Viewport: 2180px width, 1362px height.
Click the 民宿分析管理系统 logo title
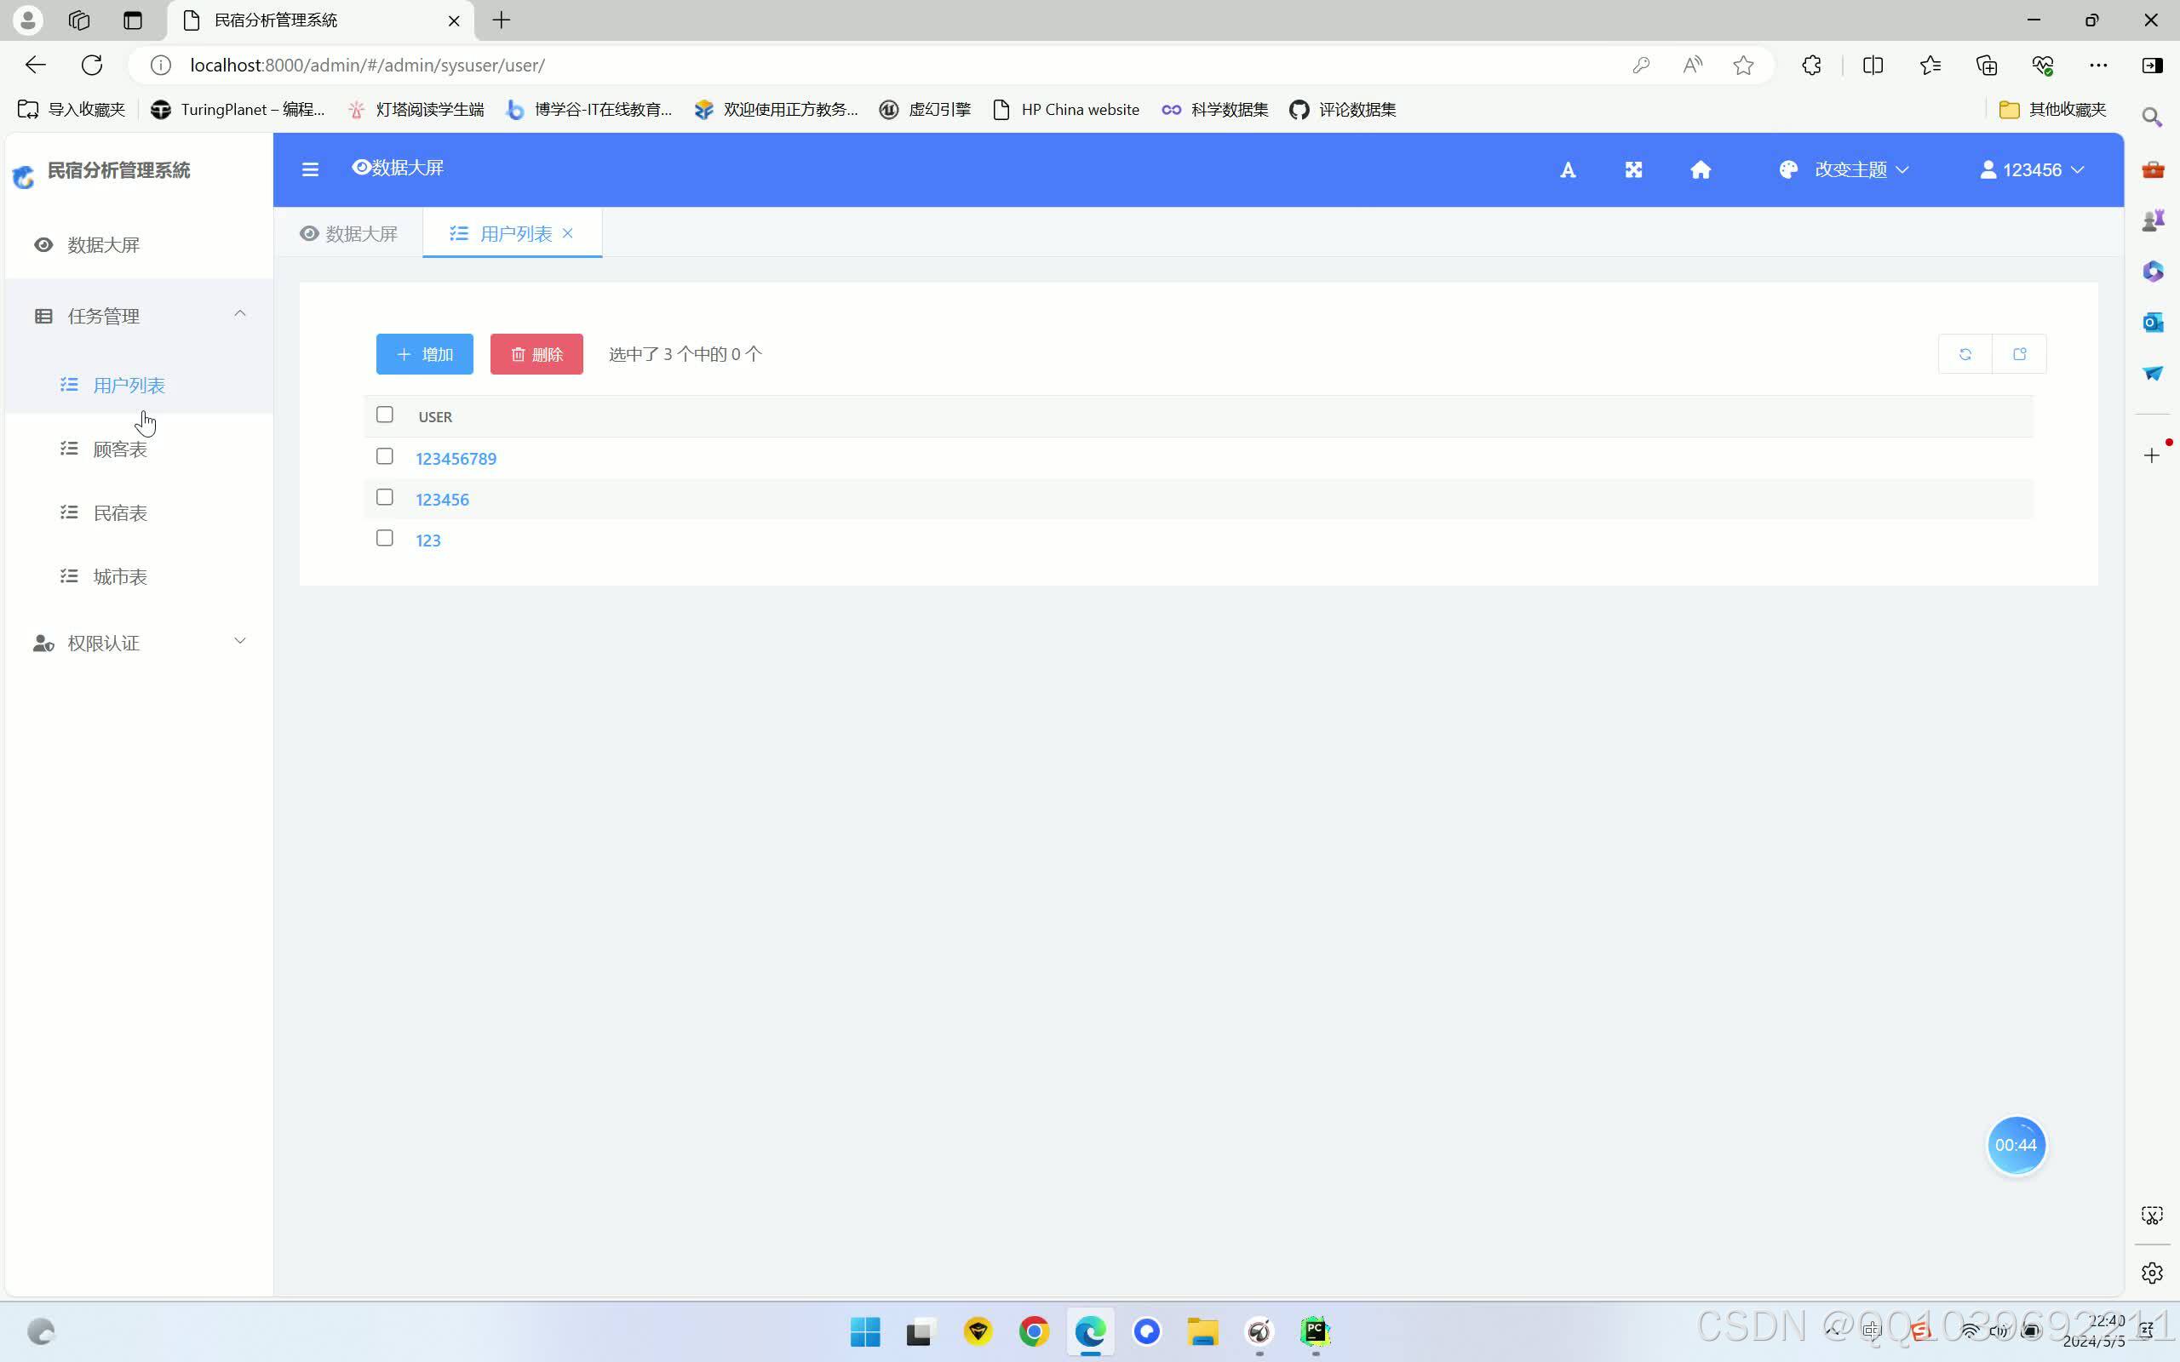click(118, 170)
